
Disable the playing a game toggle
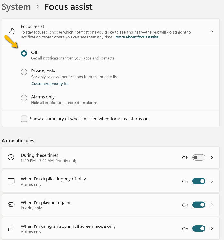pos(199,205)
